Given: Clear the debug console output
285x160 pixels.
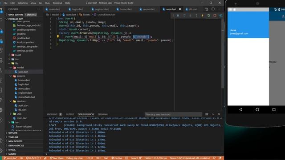Looking at the screenshot, I should [207, 114].
